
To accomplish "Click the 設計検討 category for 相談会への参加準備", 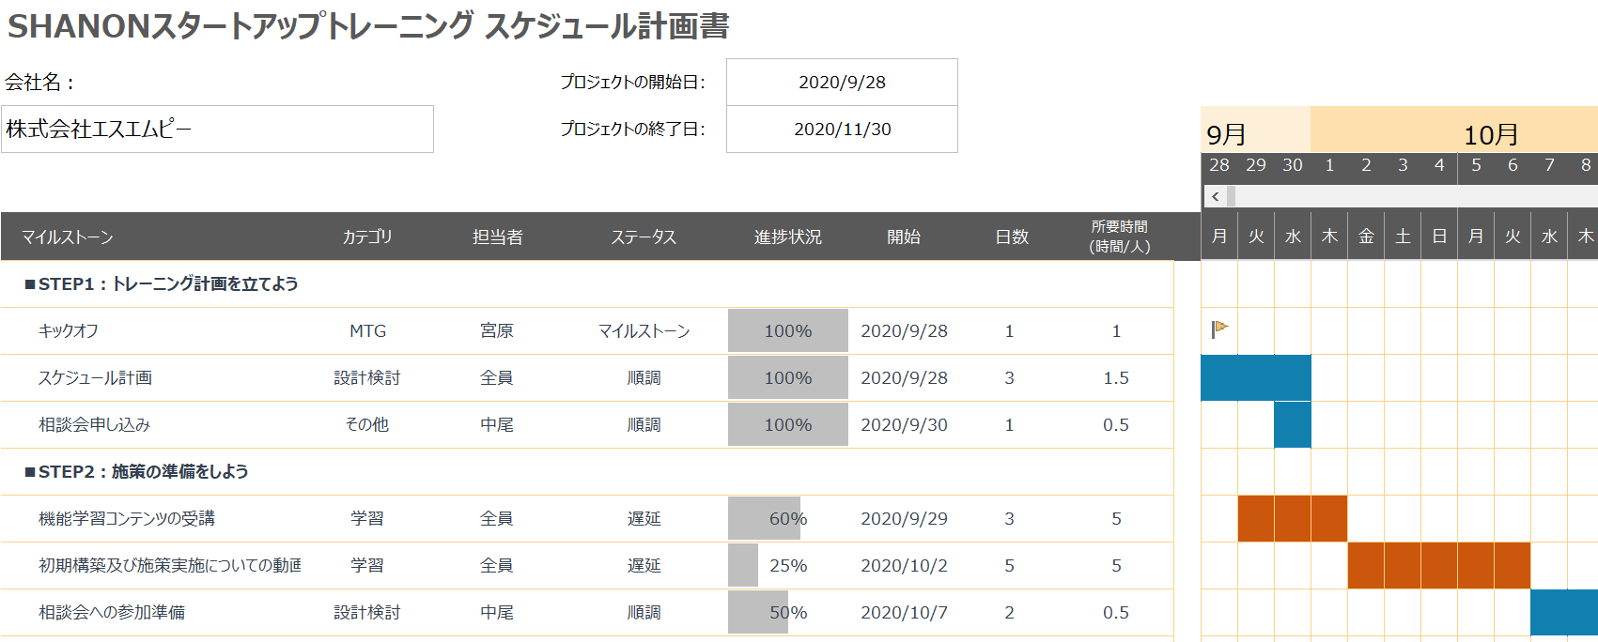I will point(367,612).
